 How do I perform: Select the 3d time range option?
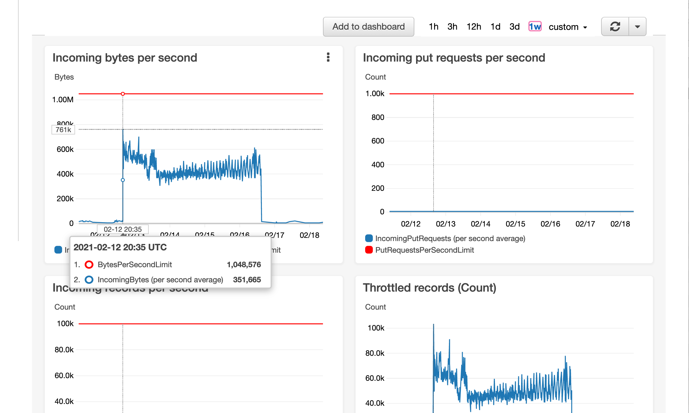(x=514, y=26)
